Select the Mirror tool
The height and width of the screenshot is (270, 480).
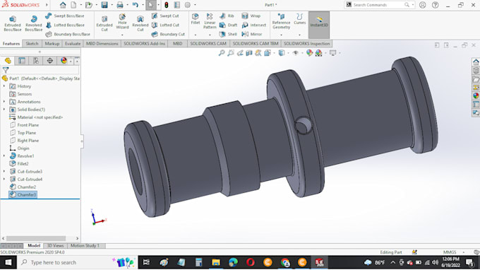click(x=252, y=34)
